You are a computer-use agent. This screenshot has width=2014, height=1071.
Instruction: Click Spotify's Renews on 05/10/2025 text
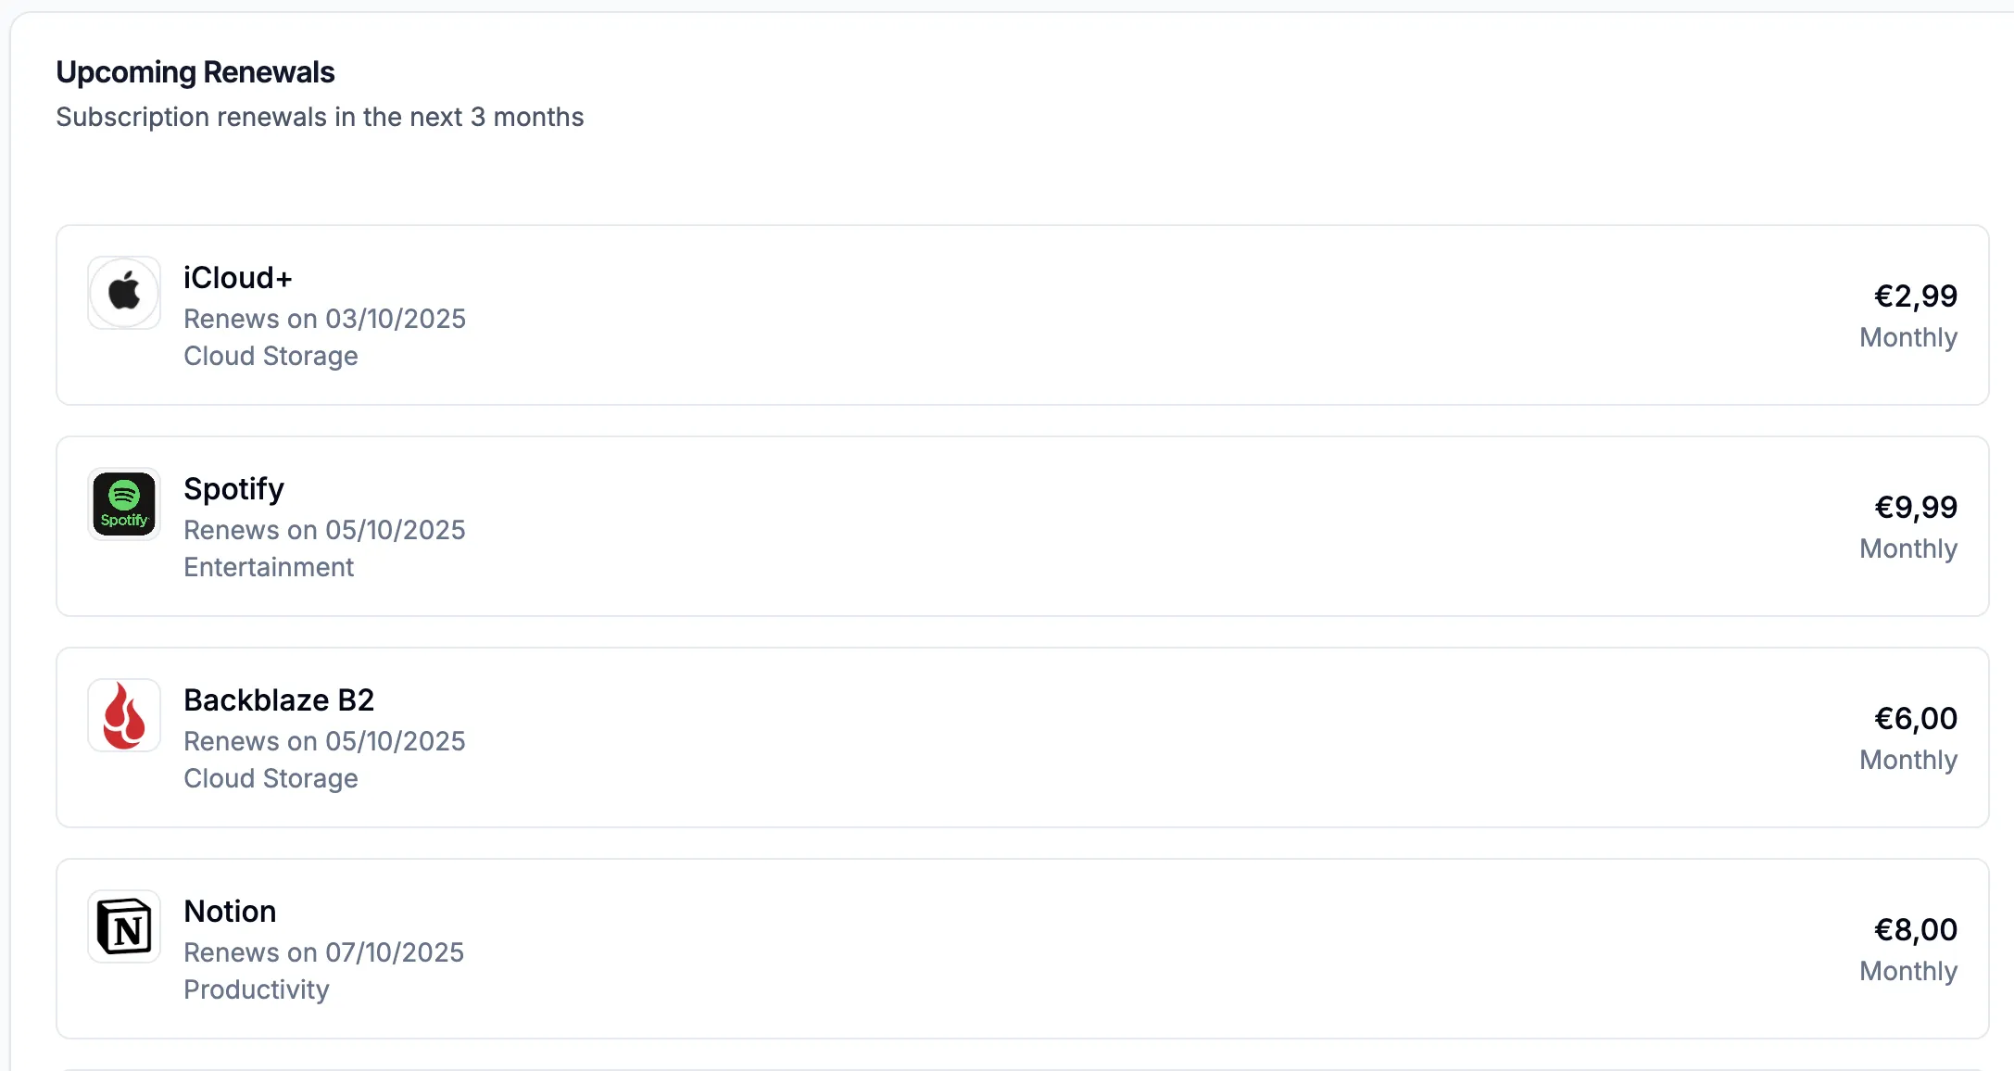[x=324, y=530]
